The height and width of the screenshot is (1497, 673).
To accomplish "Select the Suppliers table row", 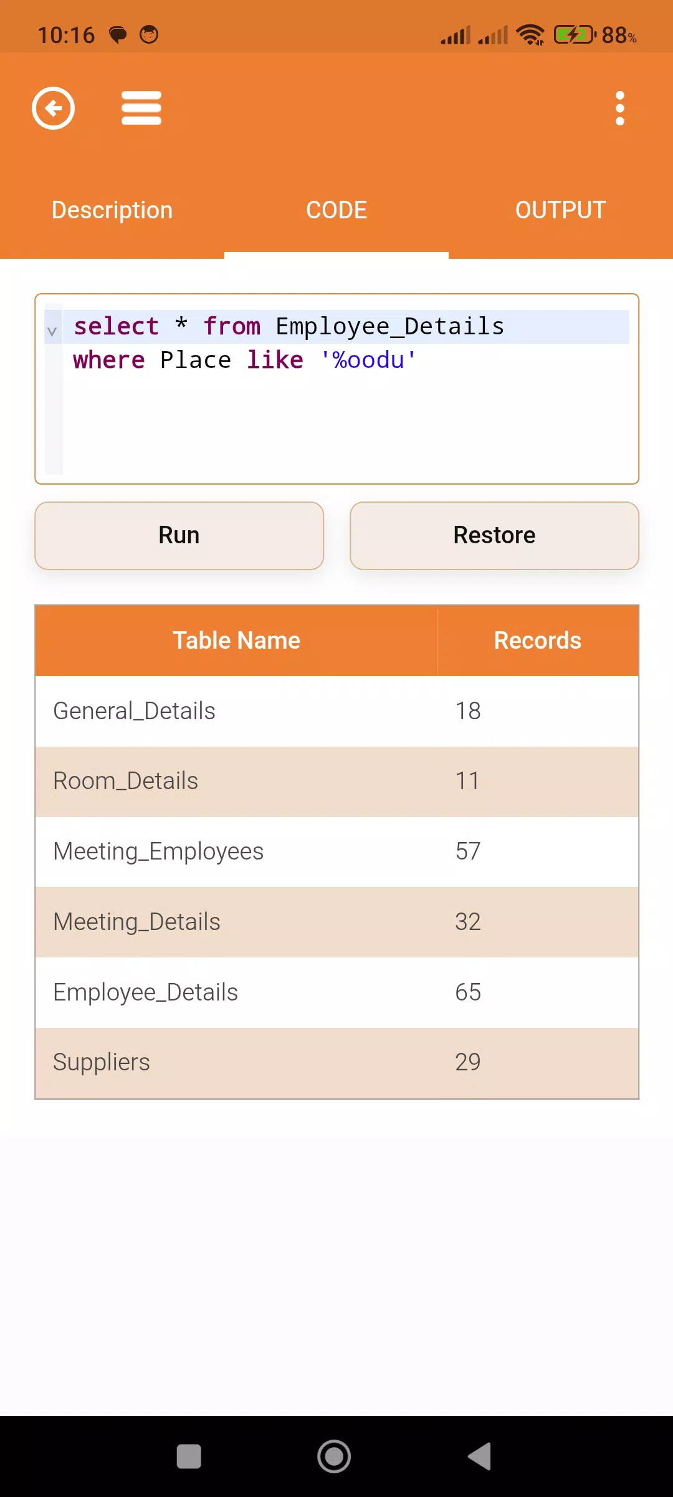I will pos(337,1063).
